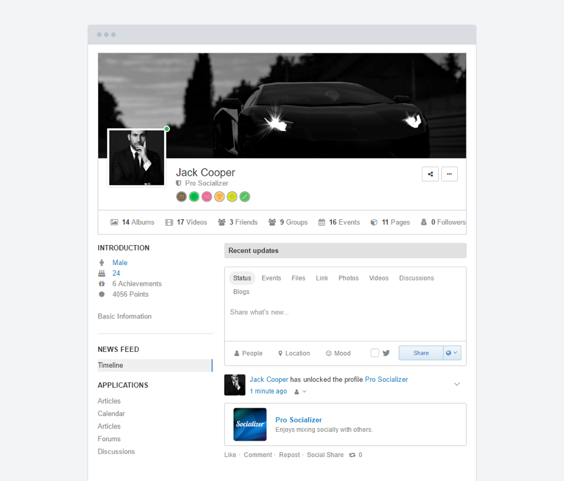Open the three-dots more options button
564x481 pixels.
click(449, 174)
